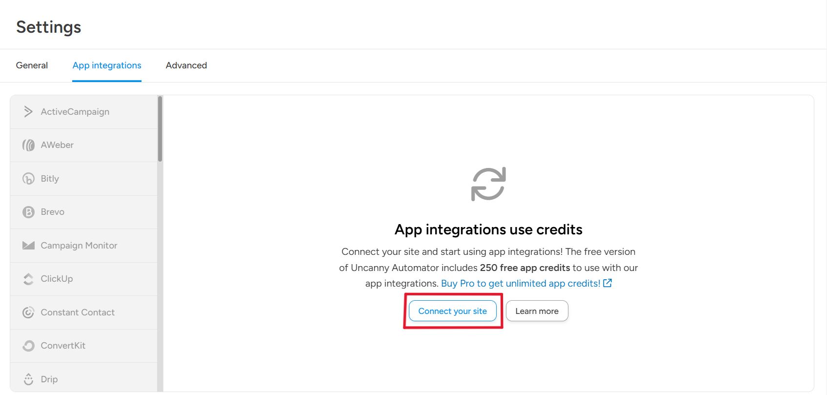The image size is (827, 395).
Task: Open the Advanced settings tab
Action: (186, 65)
